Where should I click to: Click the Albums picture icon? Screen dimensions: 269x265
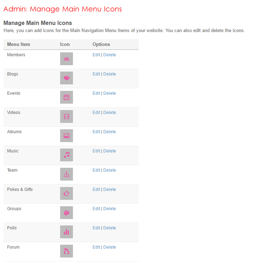point(67,136)
